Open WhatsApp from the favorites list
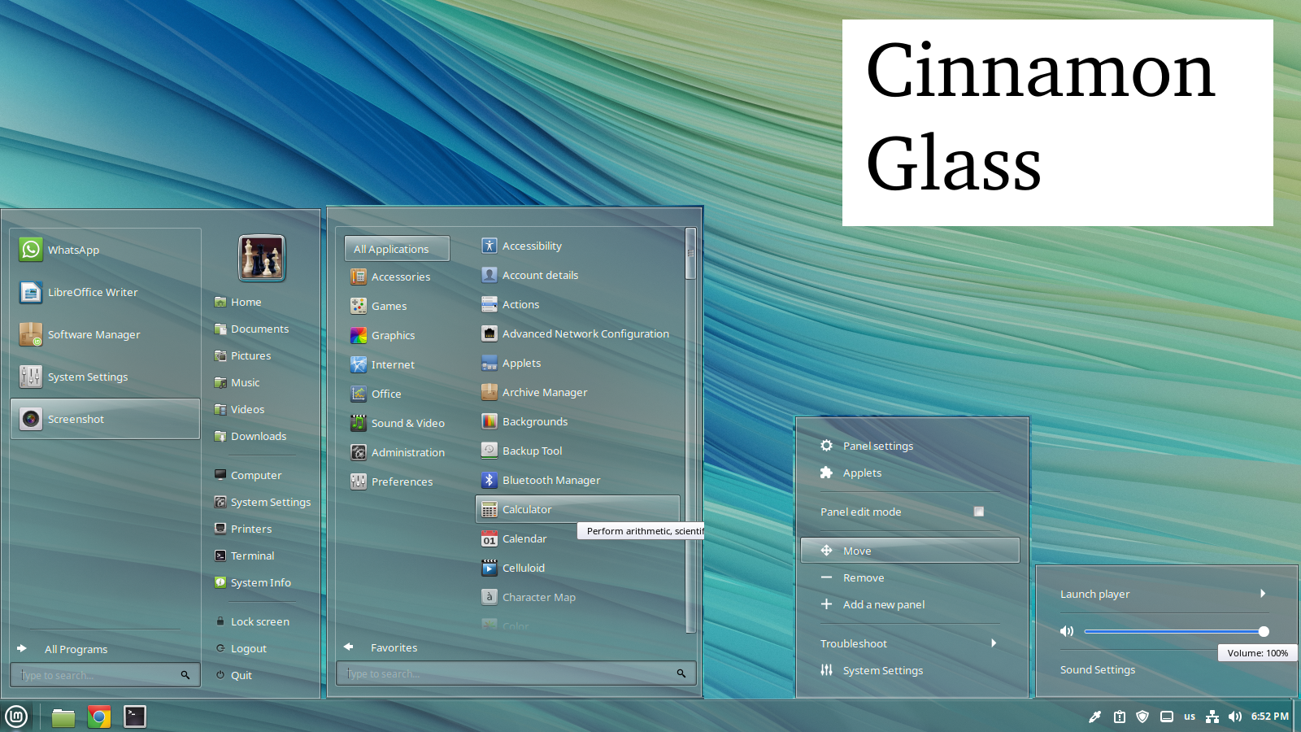The width and height of the screenshot is (1301, 732). (73, 250)
